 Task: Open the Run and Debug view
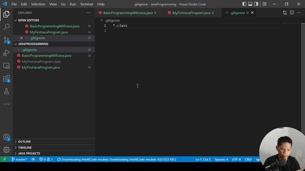tap(6, 53)
